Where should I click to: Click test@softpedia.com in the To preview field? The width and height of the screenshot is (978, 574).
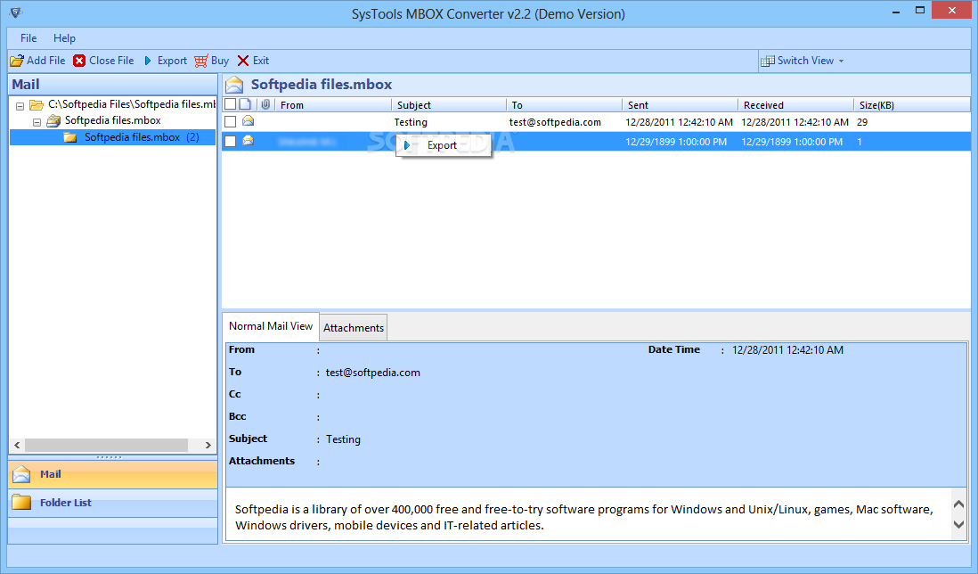(373, 373)
